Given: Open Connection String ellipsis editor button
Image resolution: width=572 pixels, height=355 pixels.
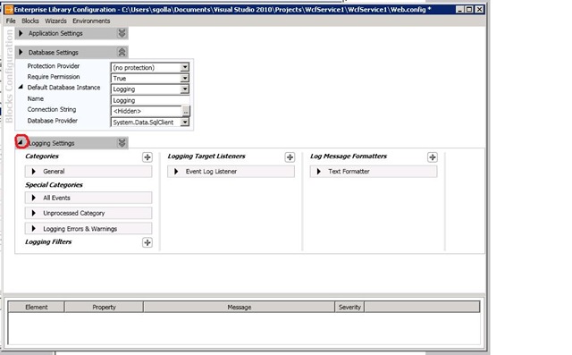Looking at the screenshot, I should click(x=186, y=111).
